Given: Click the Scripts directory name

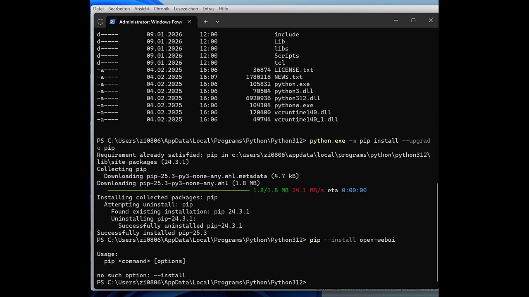Looking at the screenshot, I should 287,56.
